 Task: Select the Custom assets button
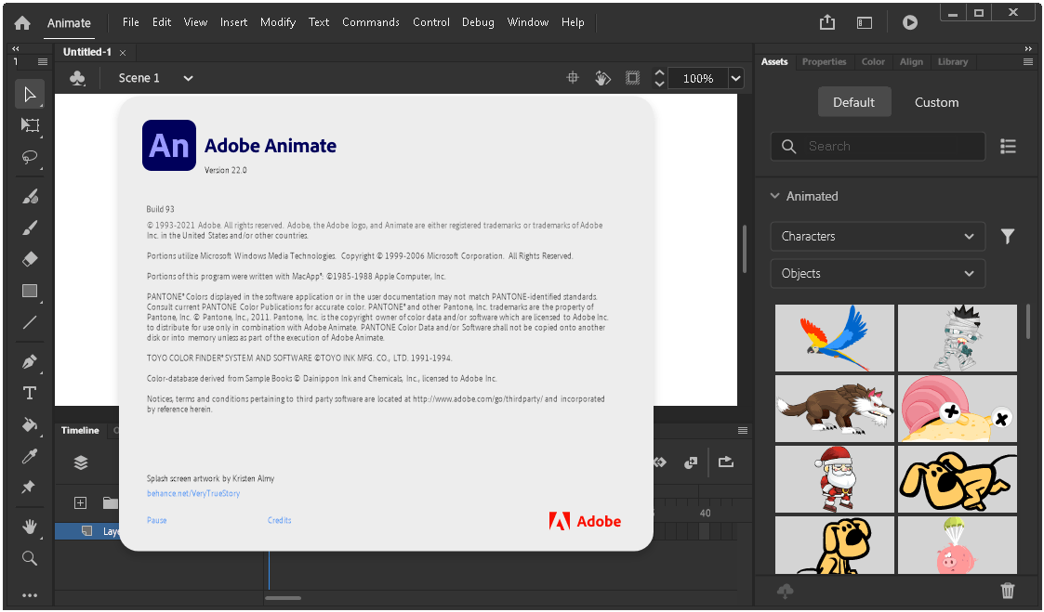point(936,102)
